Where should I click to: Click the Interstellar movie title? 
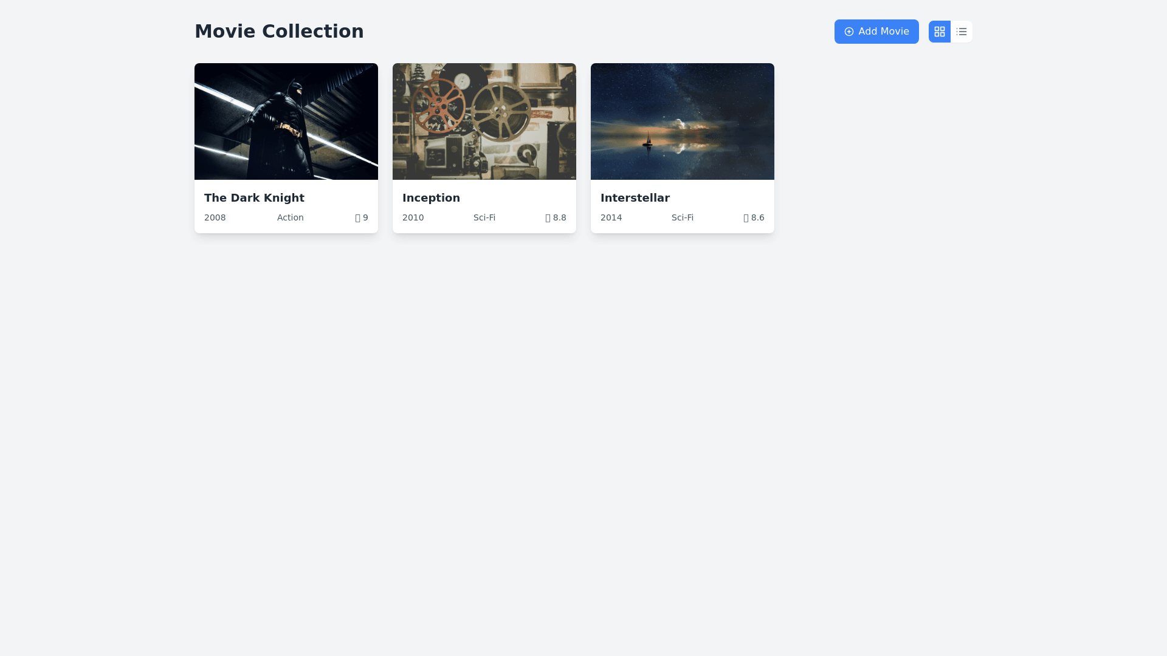[635, 198]
